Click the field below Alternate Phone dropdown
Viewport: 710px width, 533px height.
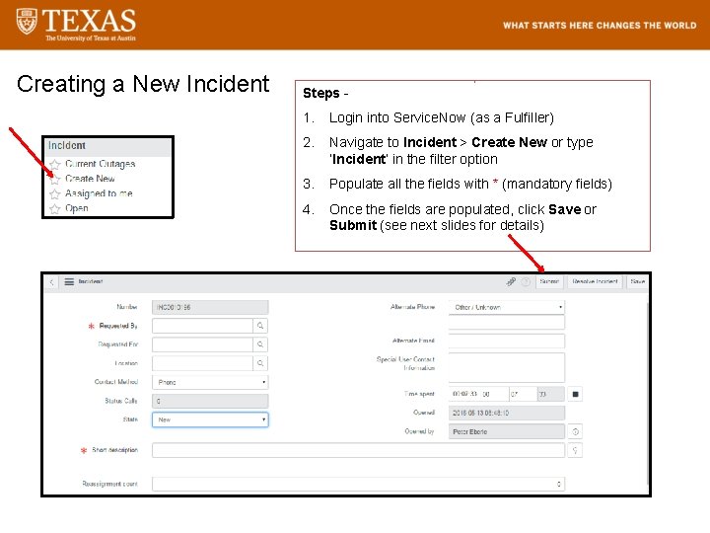[x=506, y=322]
